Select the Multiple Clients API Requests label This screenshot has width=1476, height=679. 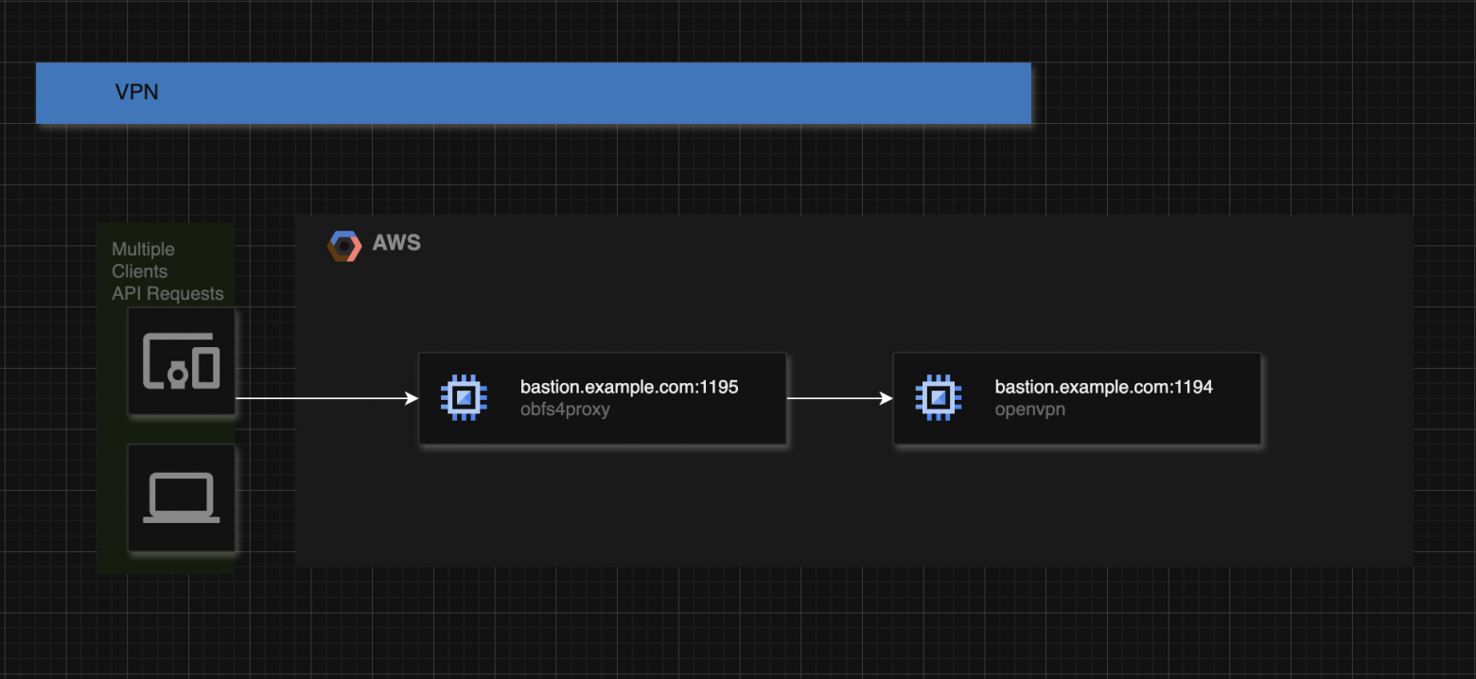(167, 271)
